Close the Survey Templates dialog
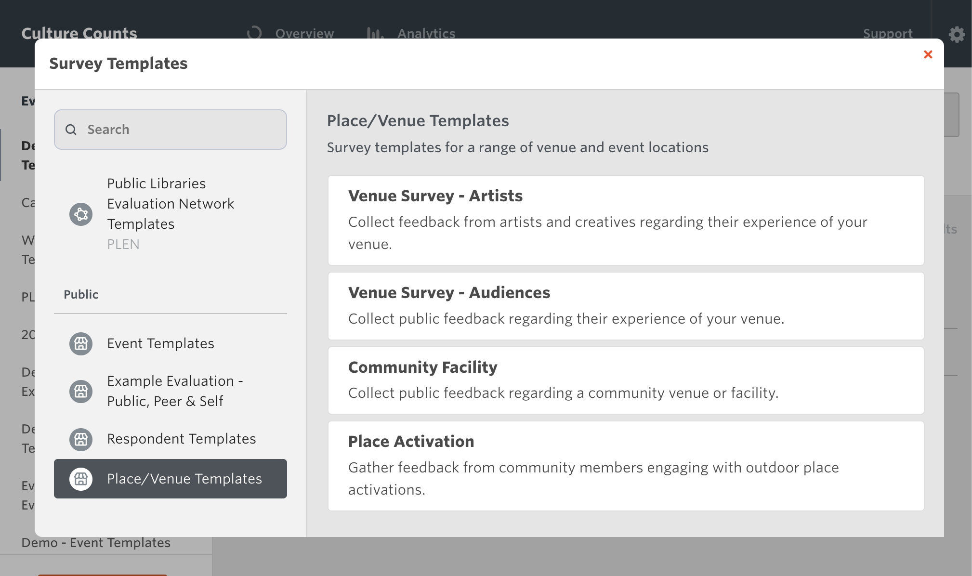 click(928, 54)
